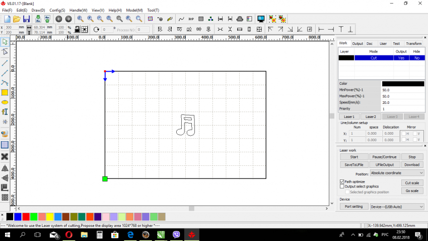This screenshot has width=428, height=241.
Task: Open the Handle(W) menu
Action: click(x=78, y=10)
